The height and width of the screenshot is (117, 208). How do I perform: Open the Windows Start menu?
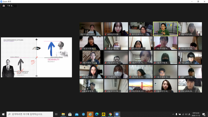(x=3, y=114)
